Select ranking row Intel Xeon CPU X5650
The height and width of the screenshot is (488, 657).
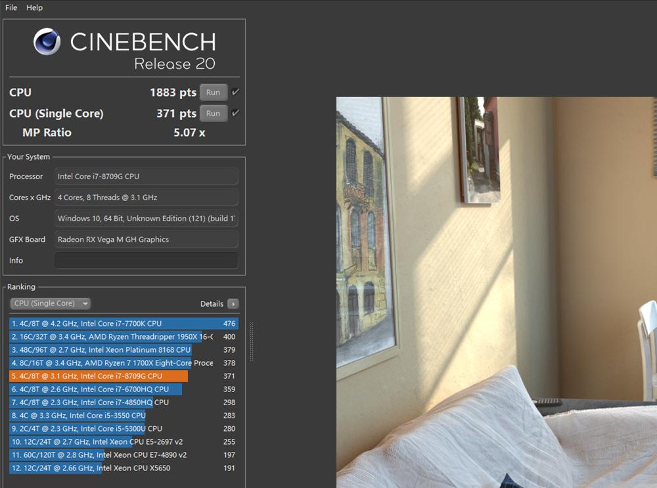tap(124, 468)
